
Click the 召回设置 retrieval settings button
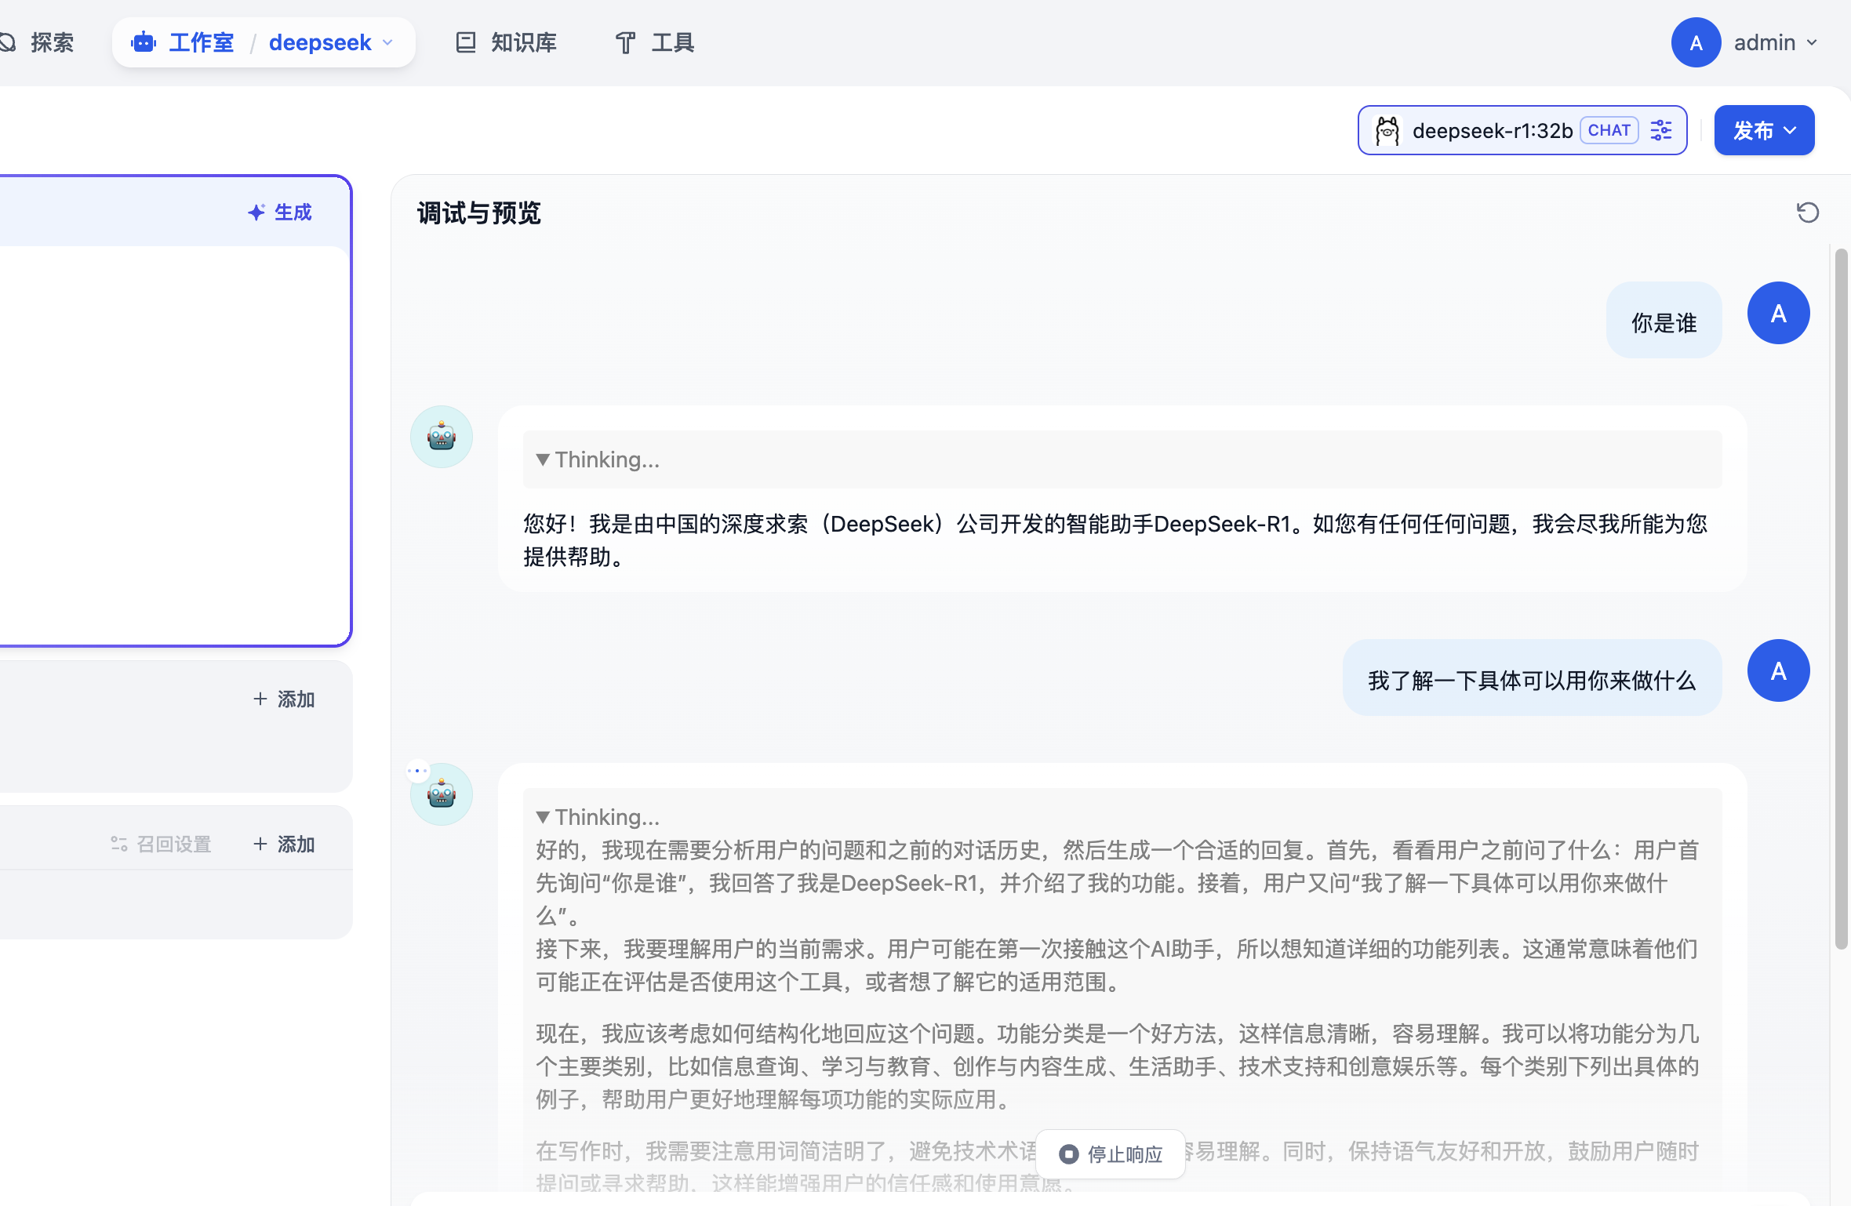pyautogui.click(x=162, y=845)
